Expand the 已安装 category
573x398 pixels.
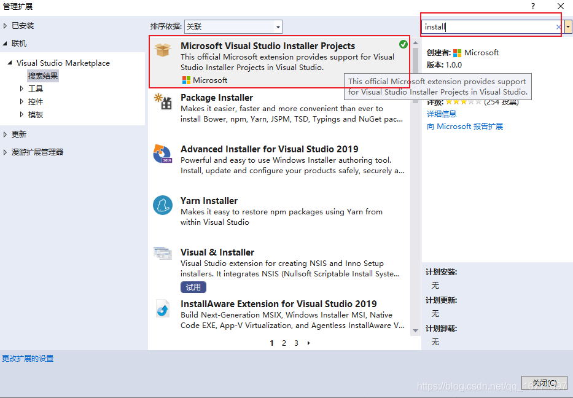(5, 26)
